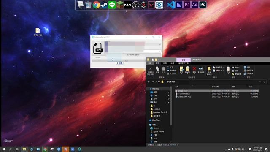270x152 pixels.
Task: Refresh the Explorer folder view
Action: (x=264, y=82)
